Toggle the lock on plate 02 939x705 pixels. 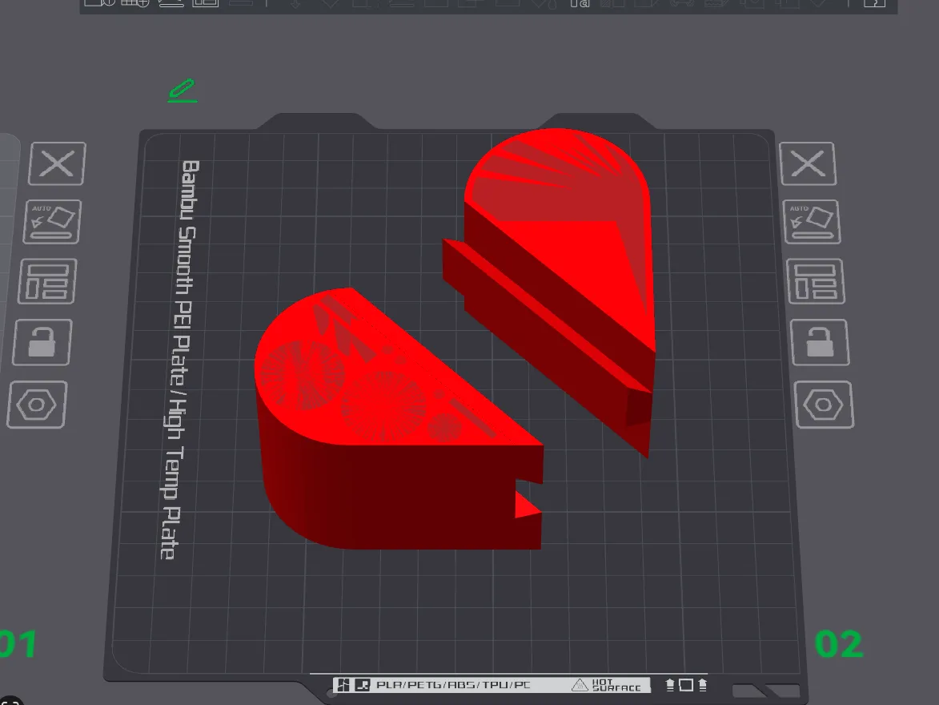tap(820, 342)
